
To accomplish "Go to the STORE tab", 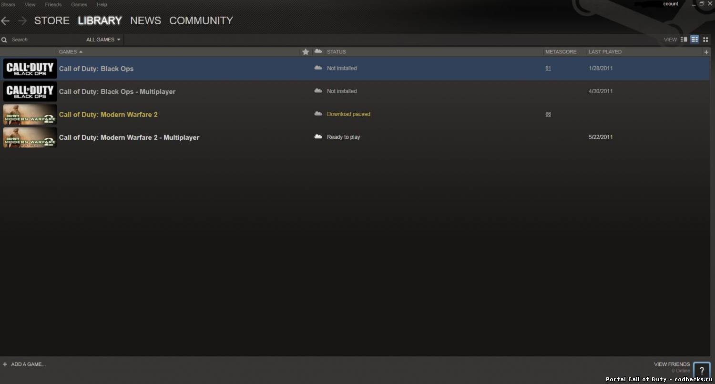I will pyautogui.click(x=52, y=21).
